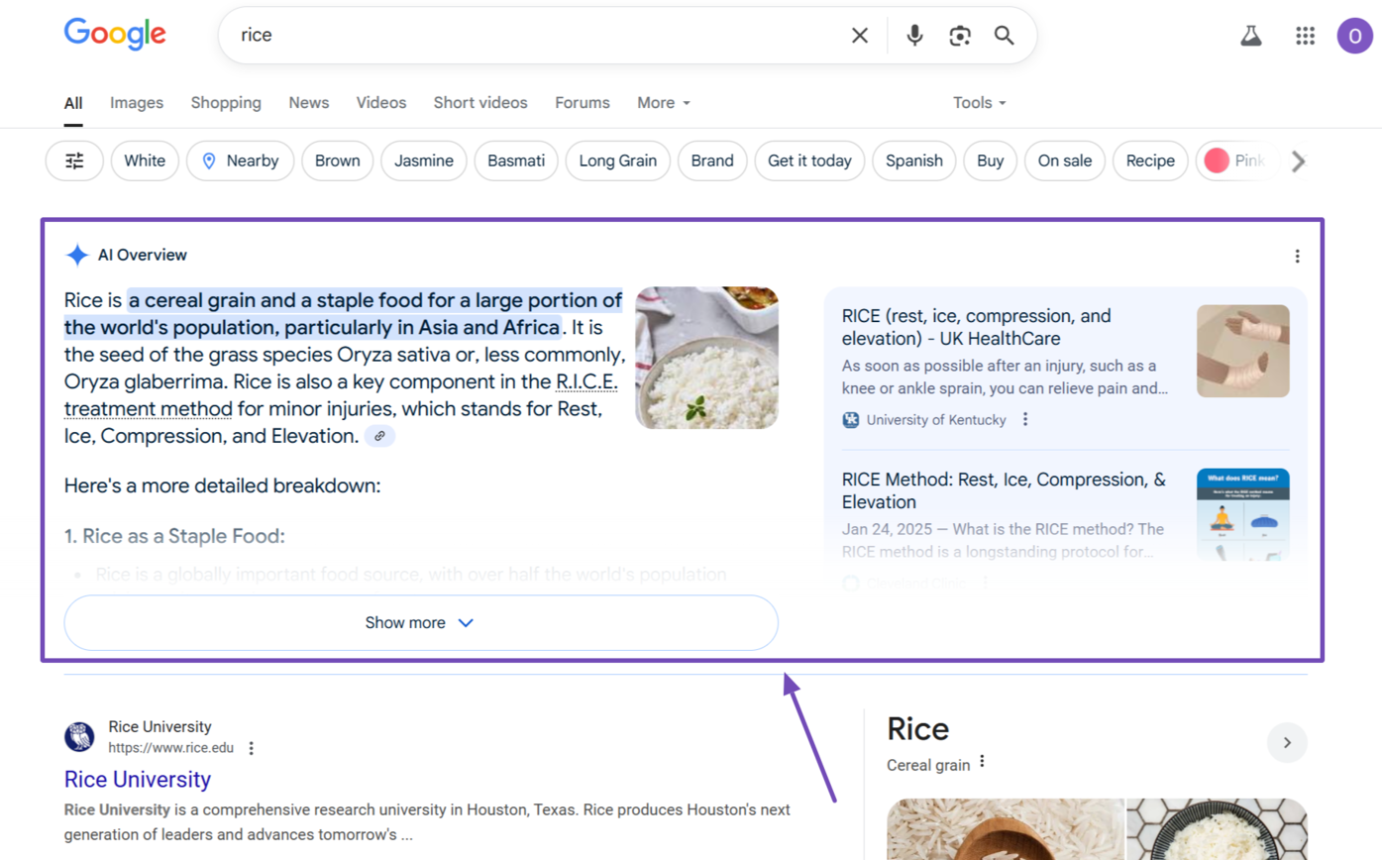Click the magnifying glass search button

(1004, 36)
